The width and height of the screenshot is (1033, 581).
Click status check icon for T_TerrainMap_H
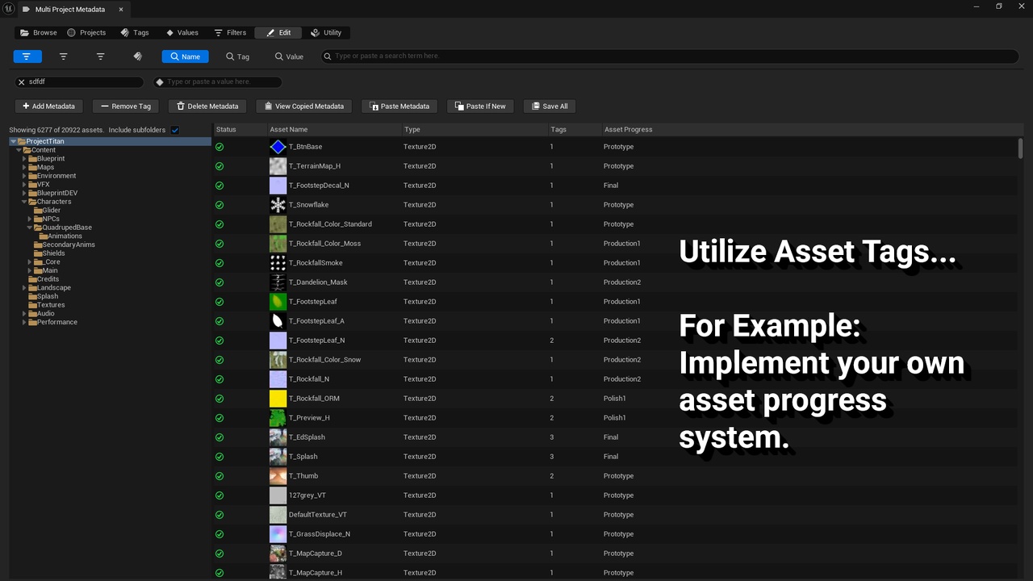tap(220, 166)
